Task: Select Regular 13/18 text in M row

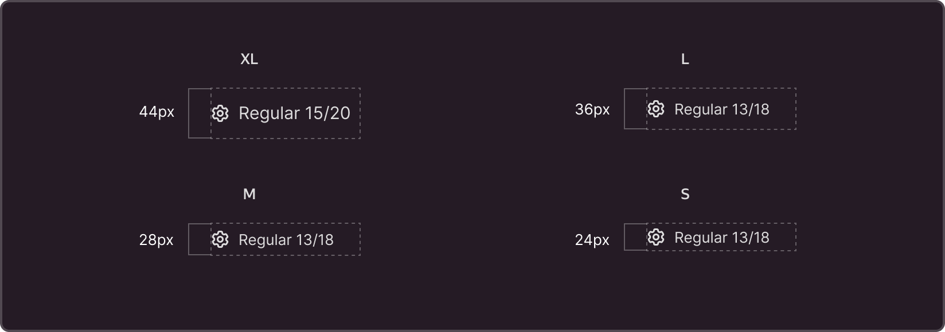Action: [x=286, y=240]
